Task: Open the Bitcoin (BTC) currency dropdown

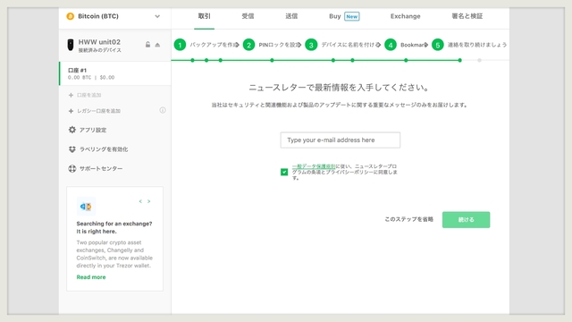Action: click(x=114, y=16)
